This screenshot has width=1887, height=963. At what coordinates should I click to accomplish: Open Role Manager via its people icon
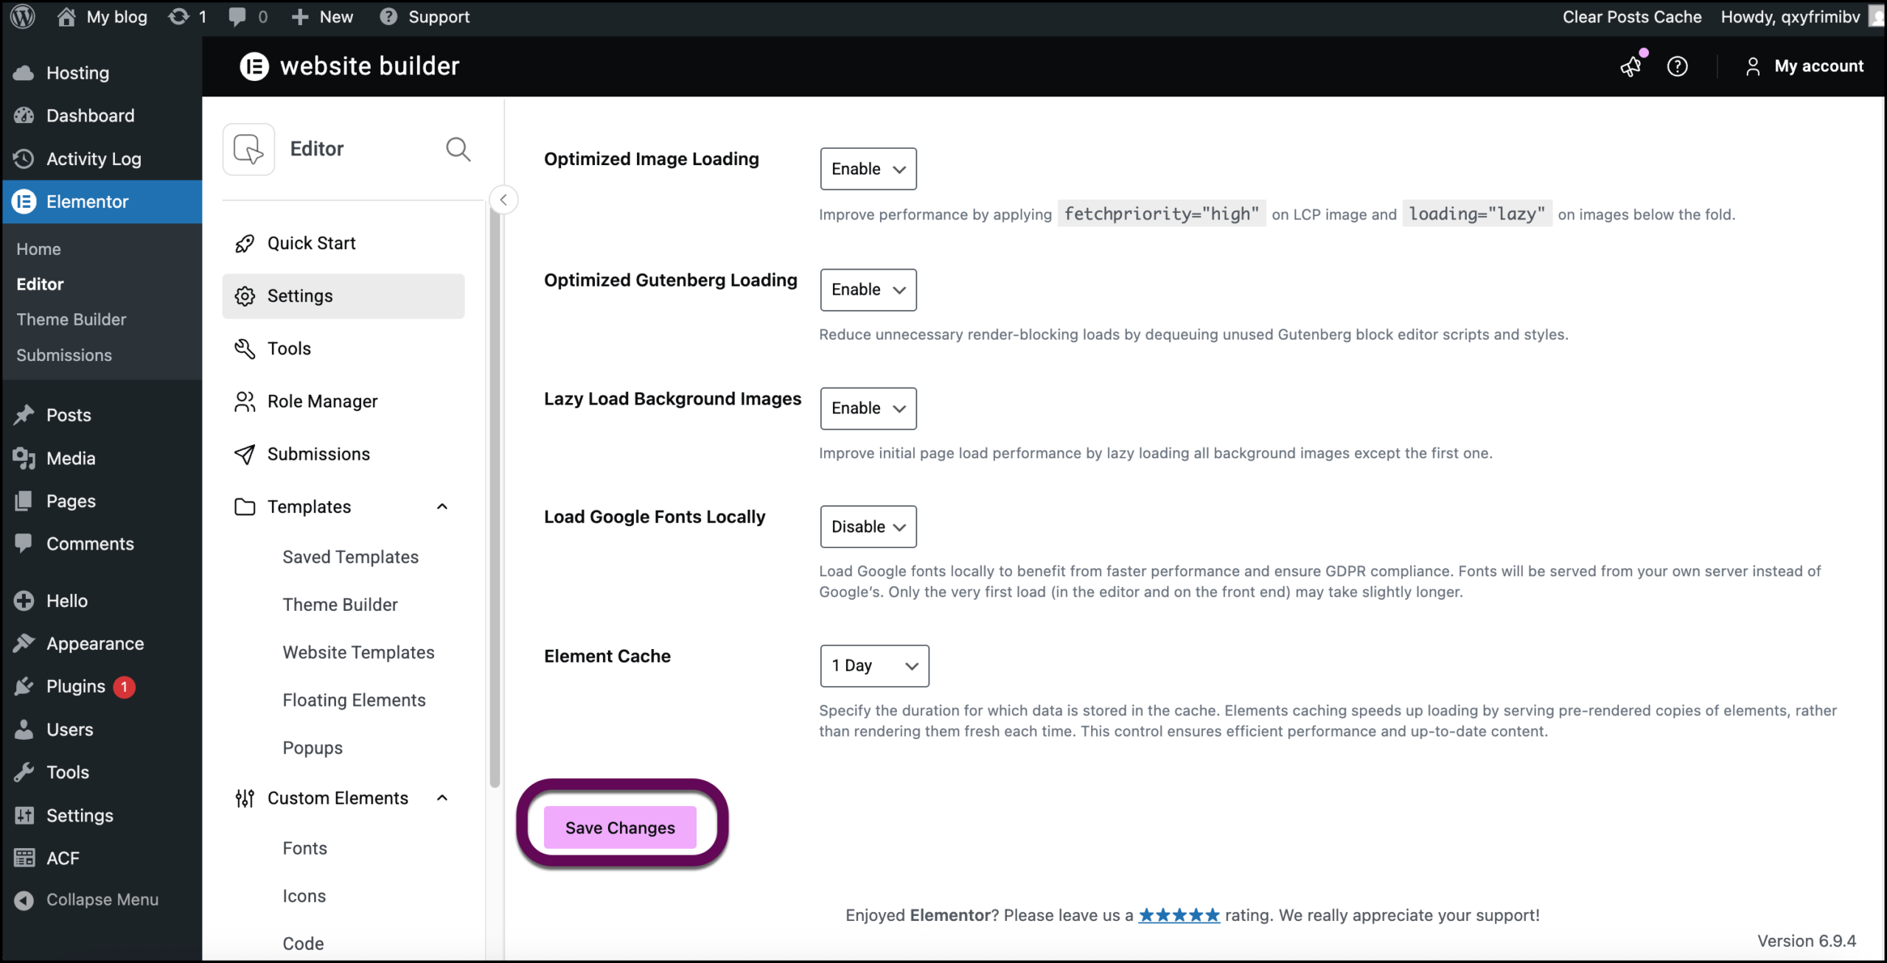pos(245,401)
